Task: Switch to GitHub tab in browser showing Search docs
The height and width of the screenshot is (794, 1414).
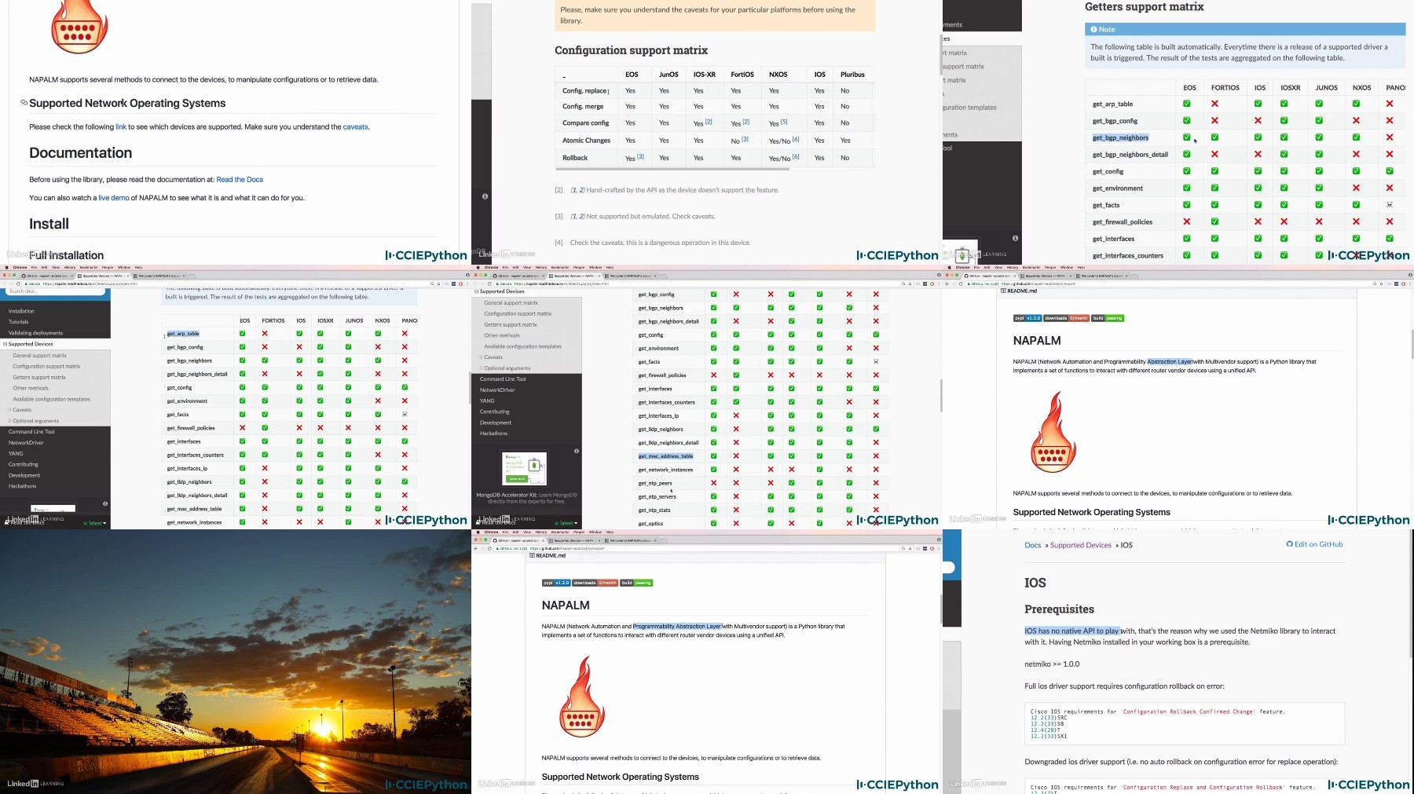Action: coord(49,276)
